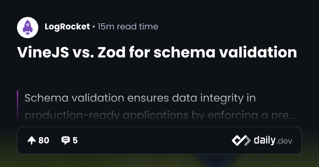Image resolution: width=319 pixels, height=167 pixels.
Task: Click the '.dev' suffix of the logo
Action: [284, 141]
